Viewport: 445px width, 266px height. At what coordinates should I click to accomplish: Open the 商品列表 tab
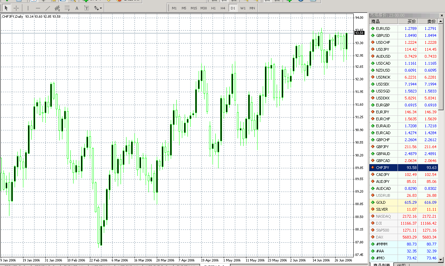coord(382,265)
